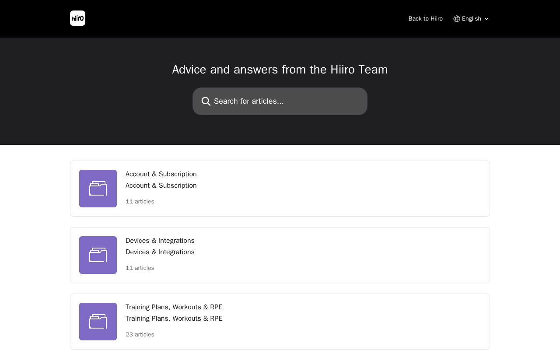Open the Training Plans folder icon

(x=98, y=322)
